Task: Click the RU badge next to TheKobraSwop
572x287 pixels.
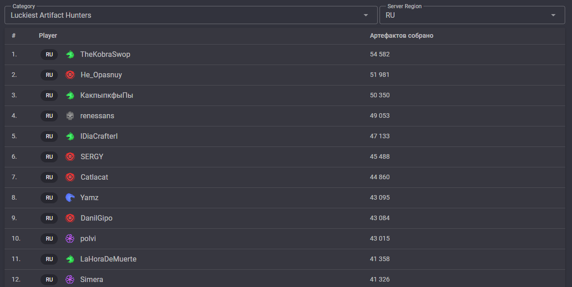Action: (49, 55)
